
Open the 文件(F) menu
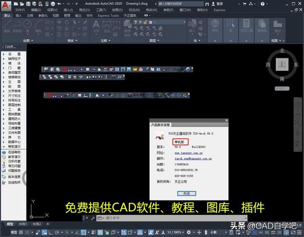[20, 10]
